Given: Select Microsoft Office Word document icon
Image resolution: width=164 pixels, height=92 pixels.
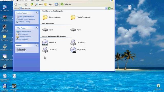Looking at the screenshot, I should tap(5, 76).
